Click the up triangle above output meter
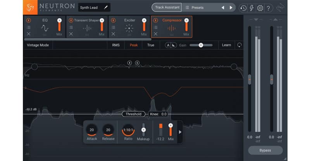 275,20
